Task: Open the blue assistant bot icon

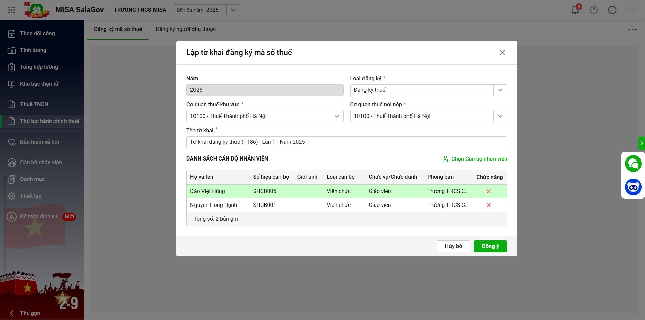Action: 633,187
